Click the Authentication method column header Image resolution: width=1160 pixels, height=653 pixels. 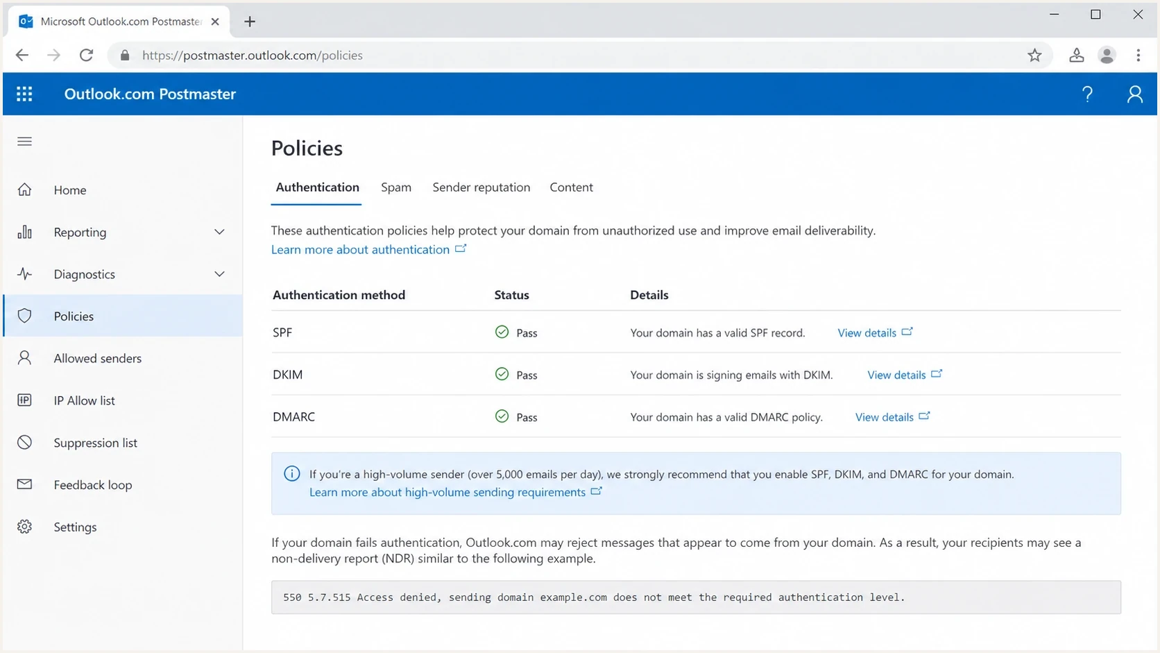coord(339,295)
